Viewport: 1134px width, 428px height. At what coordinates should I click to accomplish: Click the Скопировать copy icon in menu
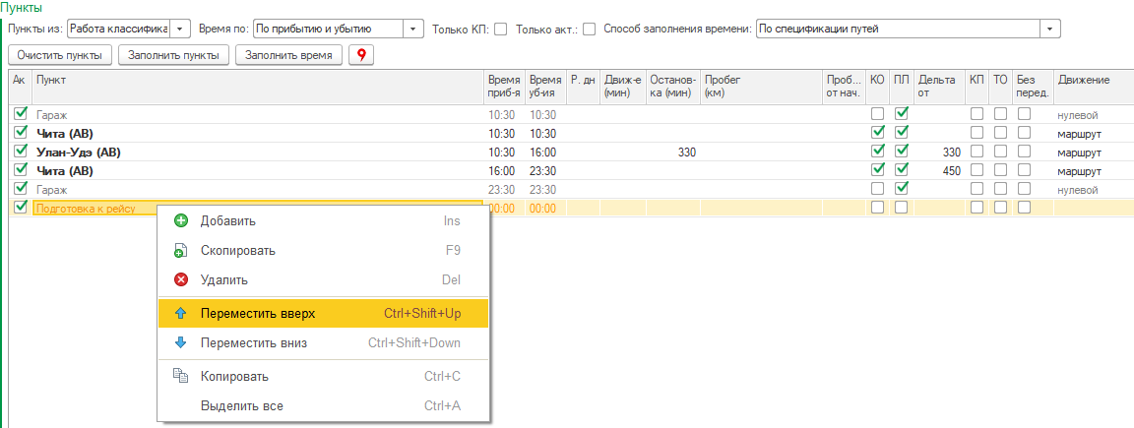180,251
